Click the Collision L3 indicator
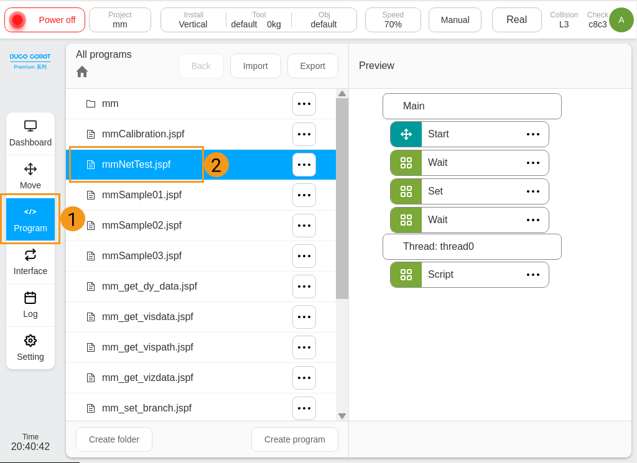The width and height of the screenshot is (637, 463). [564, 19]
